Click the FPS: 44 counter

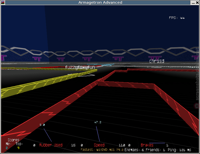click(x=177, y=18)
